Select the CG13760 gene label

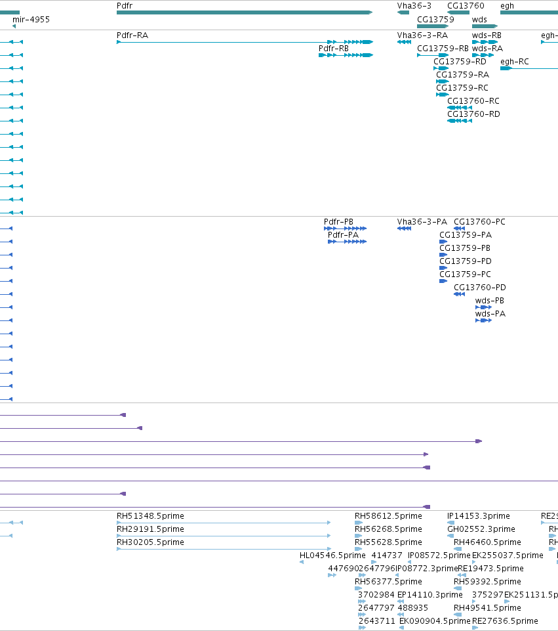pyautogui.click(x=466, y=6)
